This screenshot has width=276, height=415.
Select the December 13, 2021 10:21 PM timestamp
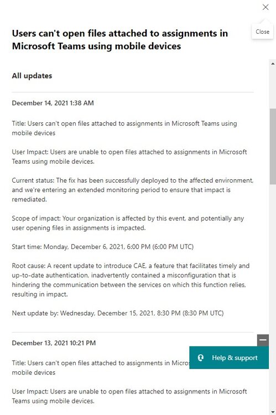coord(54,343)
